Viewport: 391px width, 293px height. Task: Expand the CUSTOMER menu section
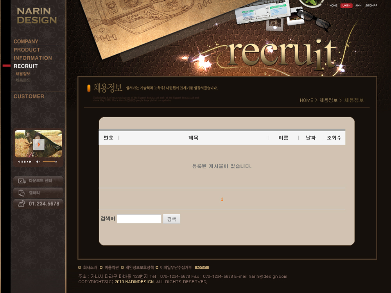click(29, 96)
